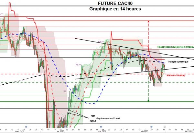Click the juil. 2025 month label on time axis

point(189,131)
